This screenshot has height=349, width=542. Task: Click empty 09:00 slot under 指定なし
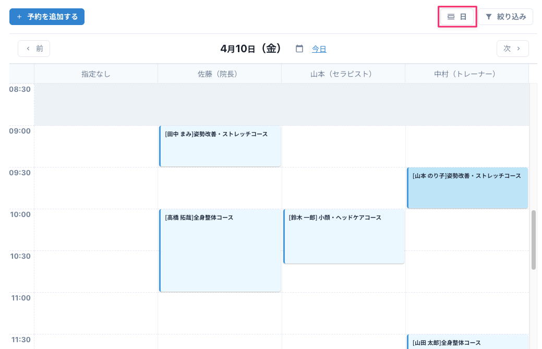[x=96, y=146]
